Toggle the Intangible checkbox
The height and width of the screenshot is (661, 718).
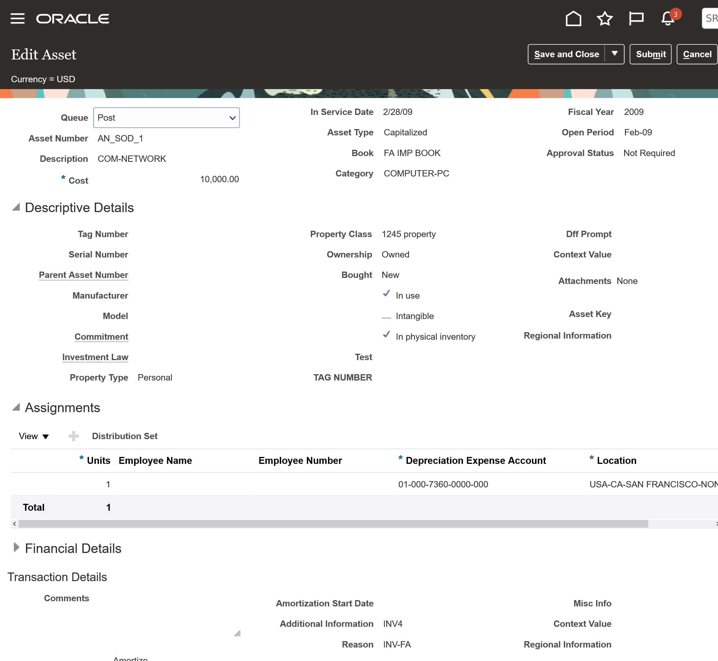pyautogui.click(x=386, y=316)
